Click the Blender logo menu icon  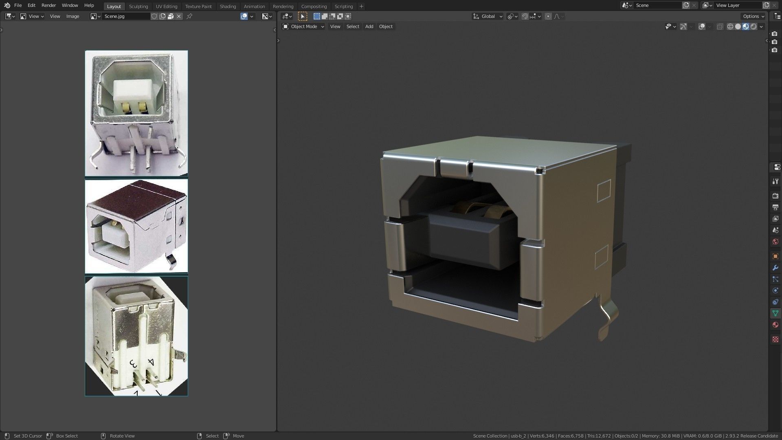[7, 5]
